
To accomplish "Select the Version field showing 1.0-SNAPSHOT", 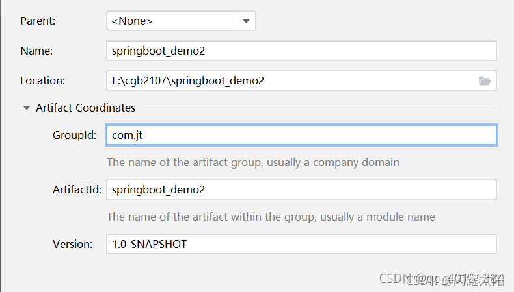I will pos(301,244).
